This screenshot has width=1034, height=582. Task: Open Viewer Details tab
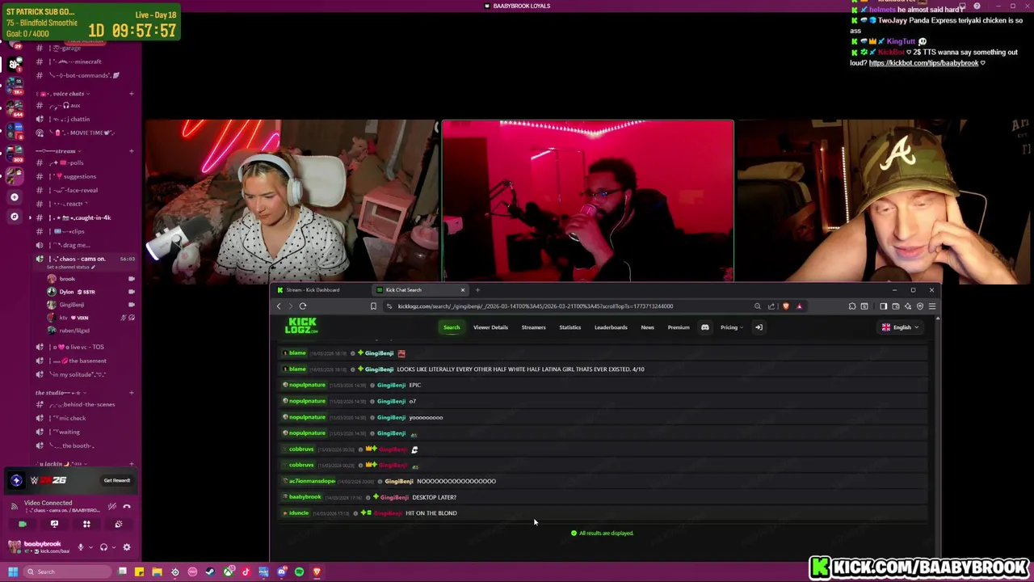pyautogui.click(x=490, y=327)
